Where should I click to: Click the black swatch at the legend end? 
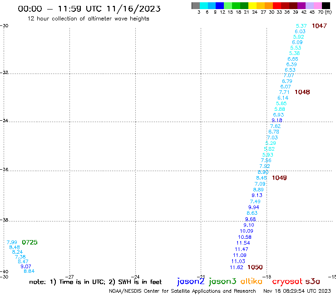pyautogui.click(x=326, y=5)
